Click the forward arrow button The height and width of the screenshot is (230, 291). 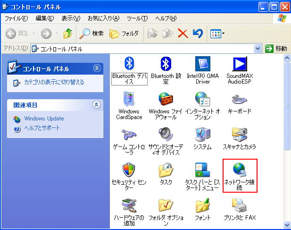[x=46, y=34]
